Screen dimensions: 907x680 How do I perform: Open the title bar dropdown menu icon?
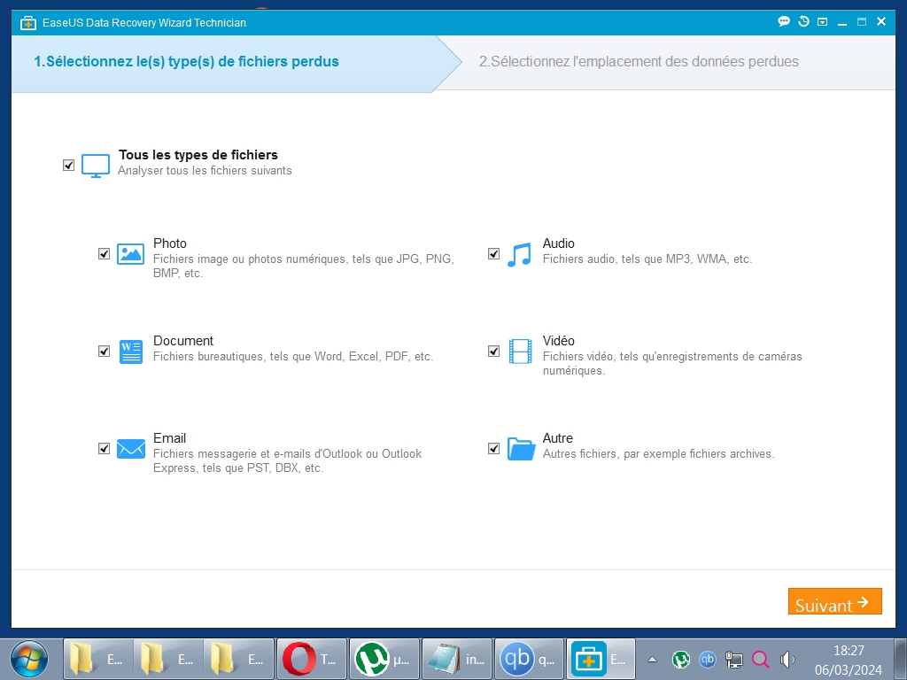click(823, 22)
